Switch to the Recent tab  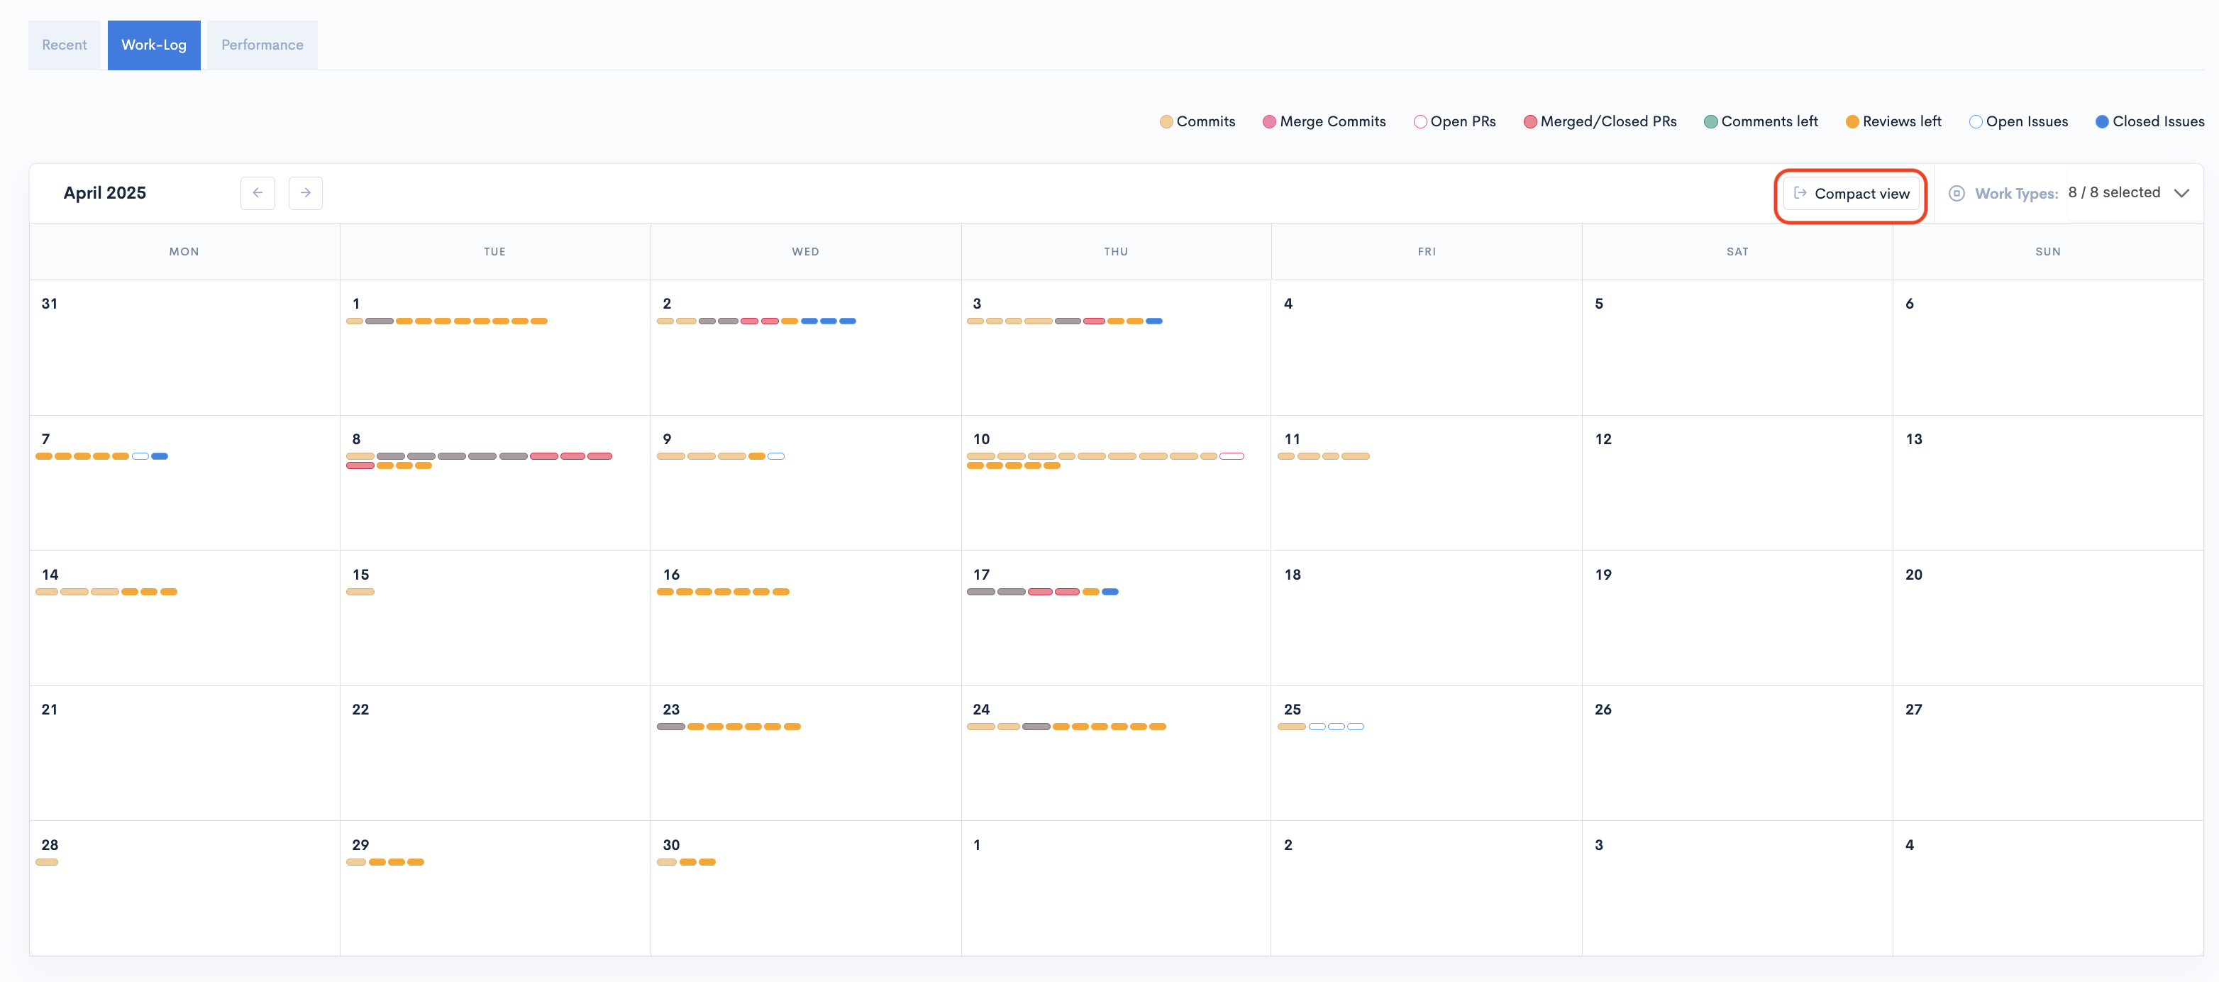pyautogui.click(x=65, y=45)
